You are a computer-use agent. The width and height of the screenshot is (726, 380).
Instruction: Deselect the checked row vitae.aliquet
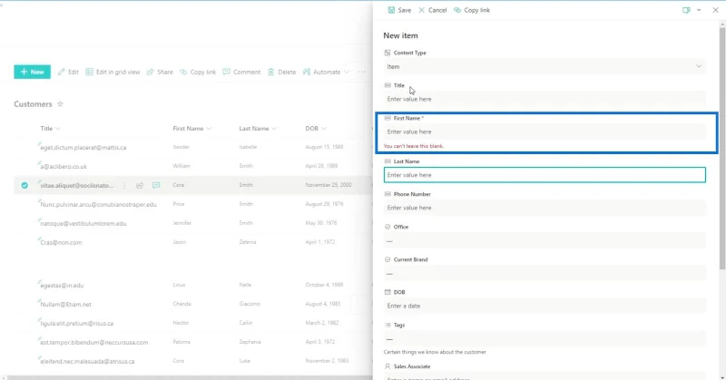point(25,185)
